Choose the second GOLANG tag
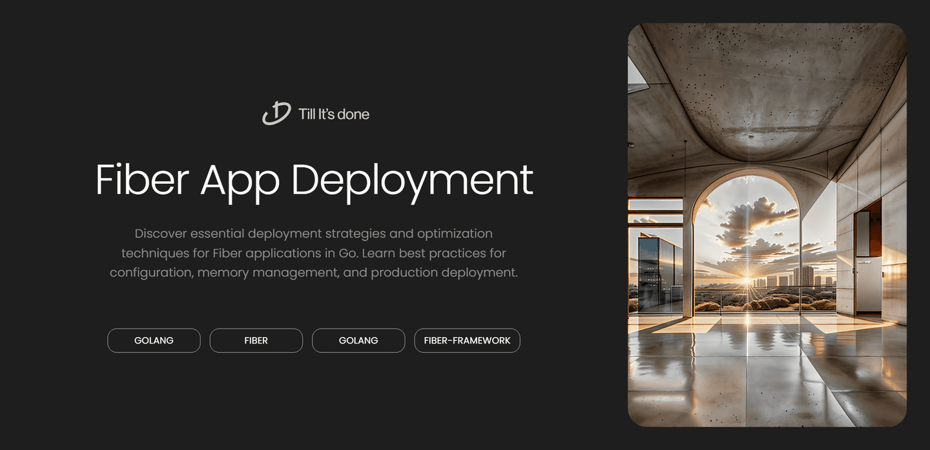 coord(358,340)
